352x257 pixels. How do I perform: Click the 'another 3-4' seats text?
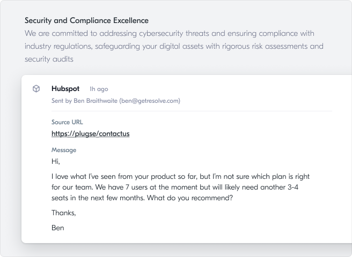(x=279, y=187)
